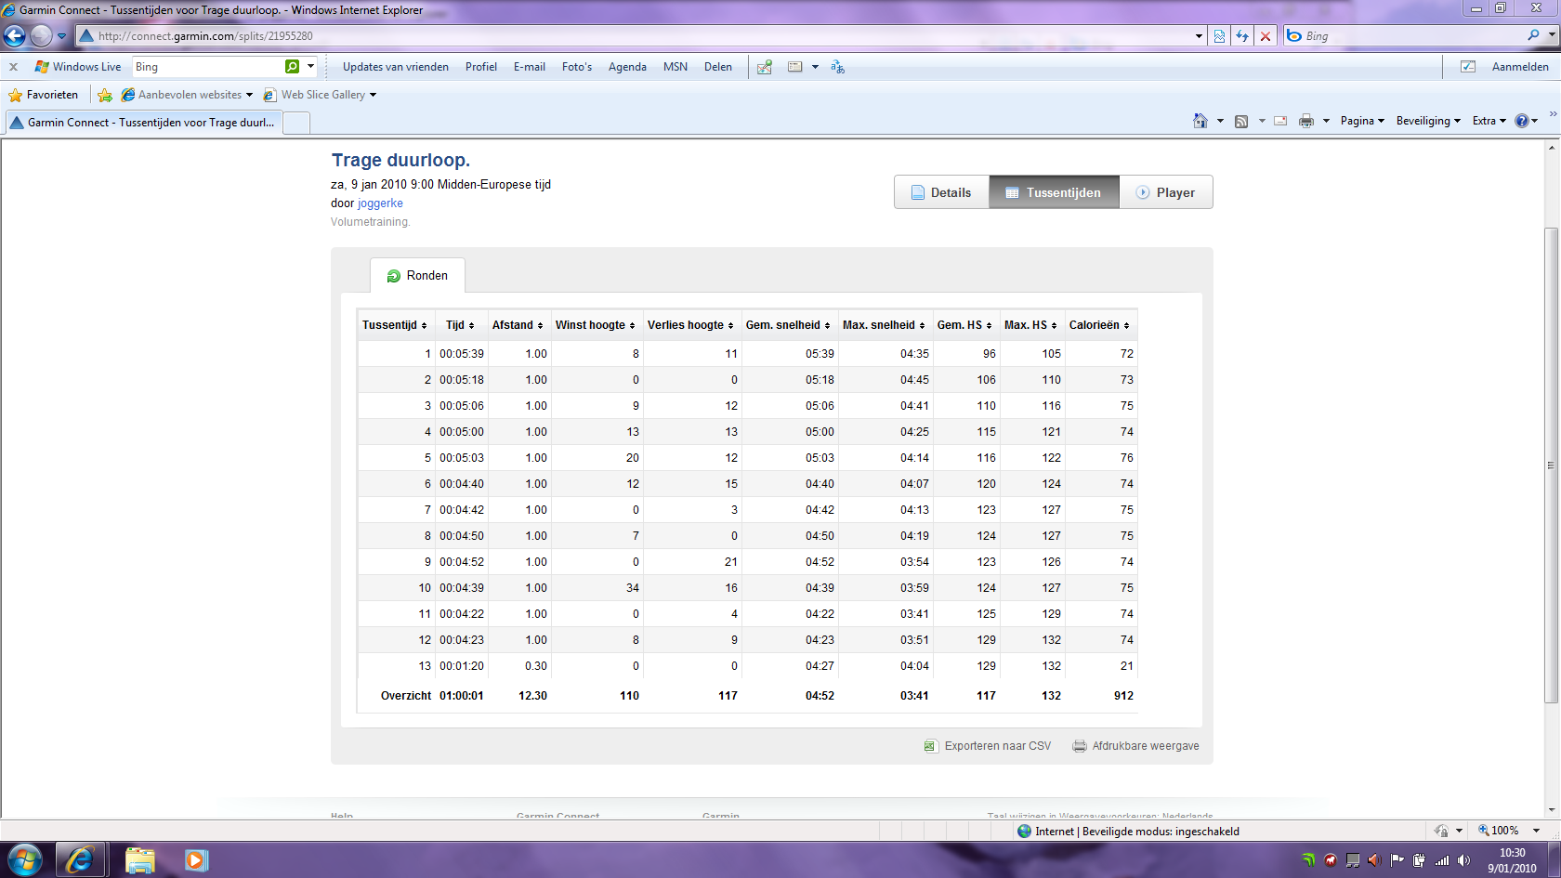The image size is (1561, 878).
Task: Click the Afdrukbare weergave link
Action: 1136,746
